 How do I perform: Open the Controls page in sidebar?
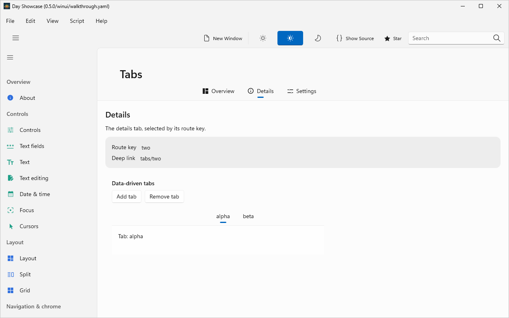(49, 130)
